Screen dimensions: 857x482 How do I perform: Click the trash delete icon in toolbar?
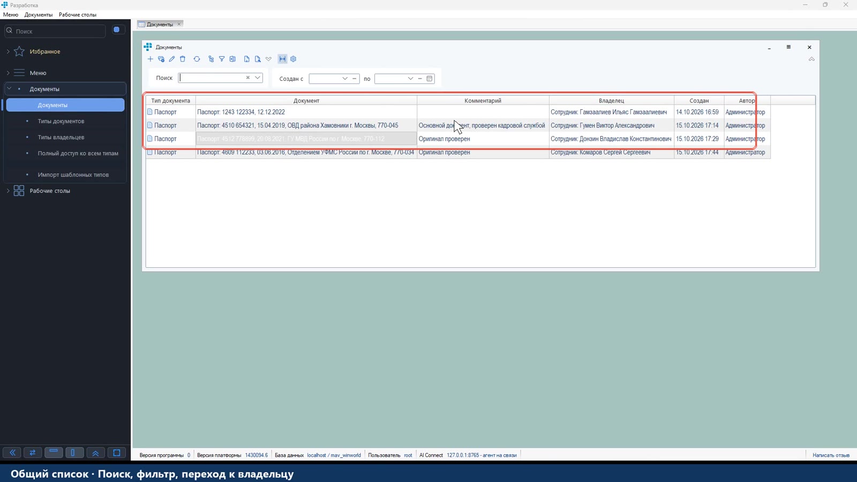183,59
